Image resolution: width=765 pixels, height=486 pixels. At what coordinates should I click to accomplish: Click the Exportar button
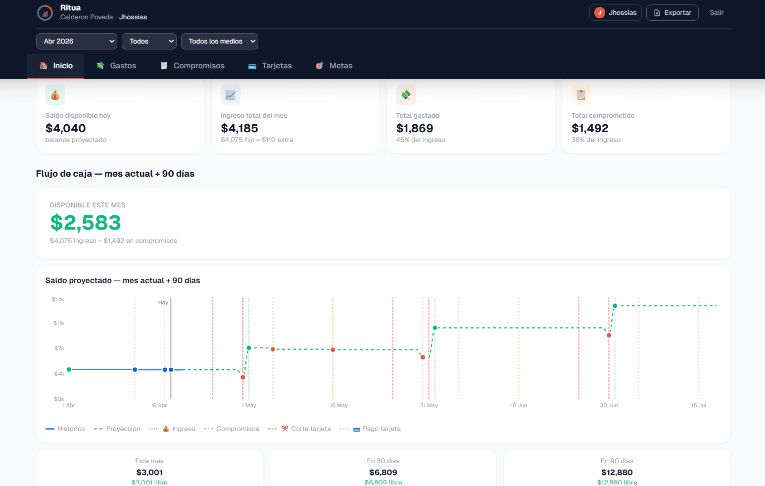coord(672,12)
